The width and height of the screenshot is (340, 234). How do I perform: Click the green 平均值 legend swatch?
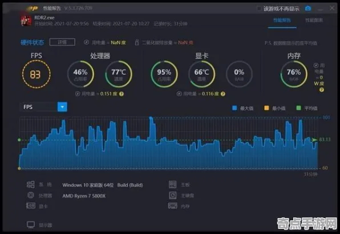tap(298, 108)
